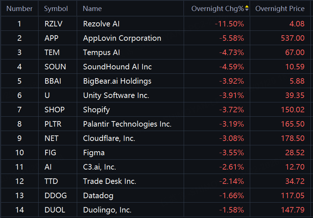Image resolution: width=313 pixels, height=218 pixels.
Task: Sort by the Overnight Price column header
Action: tap(280, 8)
